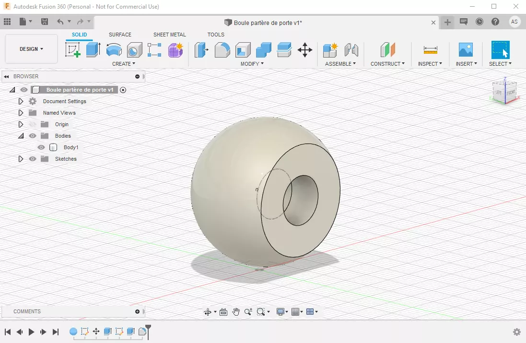Open the Help menu button
526x343 pixels.
click(495, 22)
